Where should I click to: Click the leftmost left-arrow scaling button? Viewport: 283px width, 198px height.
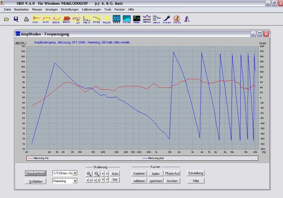tap(87, 180)
